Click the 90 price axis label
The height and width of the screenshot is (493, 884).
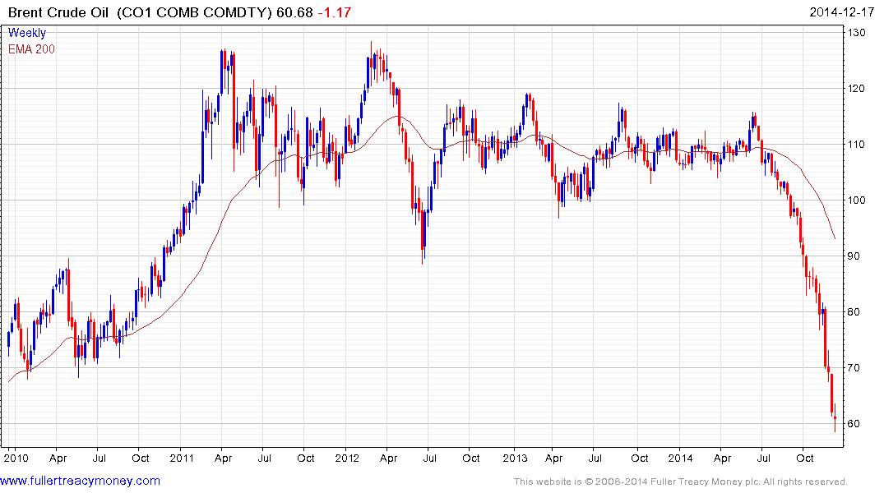point(853,256)
